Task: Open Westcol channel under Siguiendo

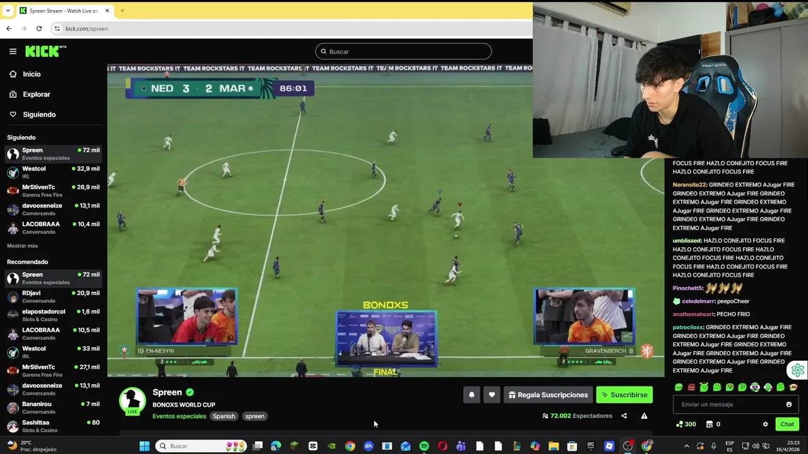Action: point(53,172)
